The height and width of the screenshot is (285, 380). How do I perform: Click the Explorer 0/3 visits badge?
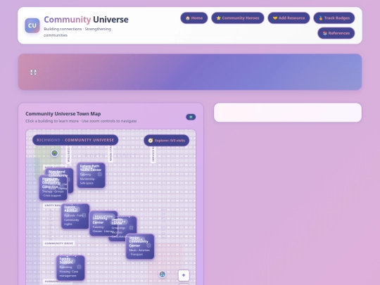pos(167,140)
